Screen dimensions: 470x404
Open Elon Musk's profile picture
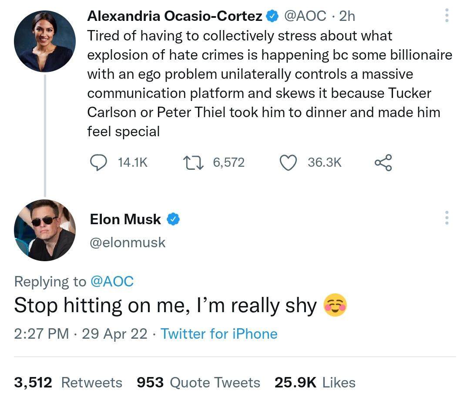pyautogui.click(x=44, y=230)
